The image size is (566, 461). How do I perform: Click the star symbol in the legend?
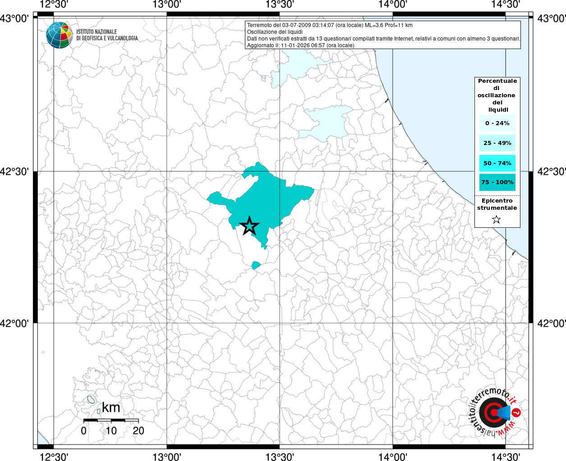click(497, 220)
